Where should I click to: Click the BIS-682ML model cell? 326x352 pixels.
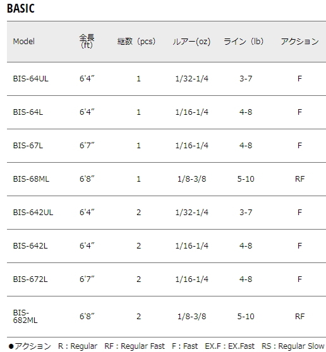(25, 316)
